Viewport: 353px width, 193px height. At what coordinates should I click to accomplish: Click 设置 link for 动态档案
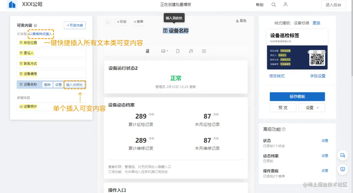[x=325, y=156]
